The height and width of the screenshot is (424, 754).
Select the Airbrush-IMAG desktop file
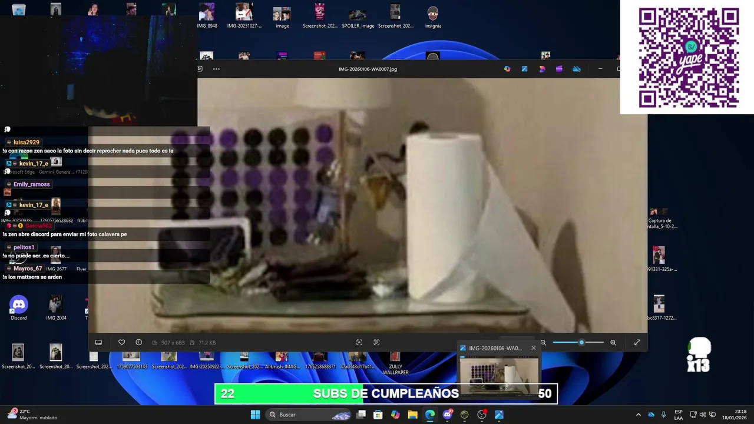[282, 360]
